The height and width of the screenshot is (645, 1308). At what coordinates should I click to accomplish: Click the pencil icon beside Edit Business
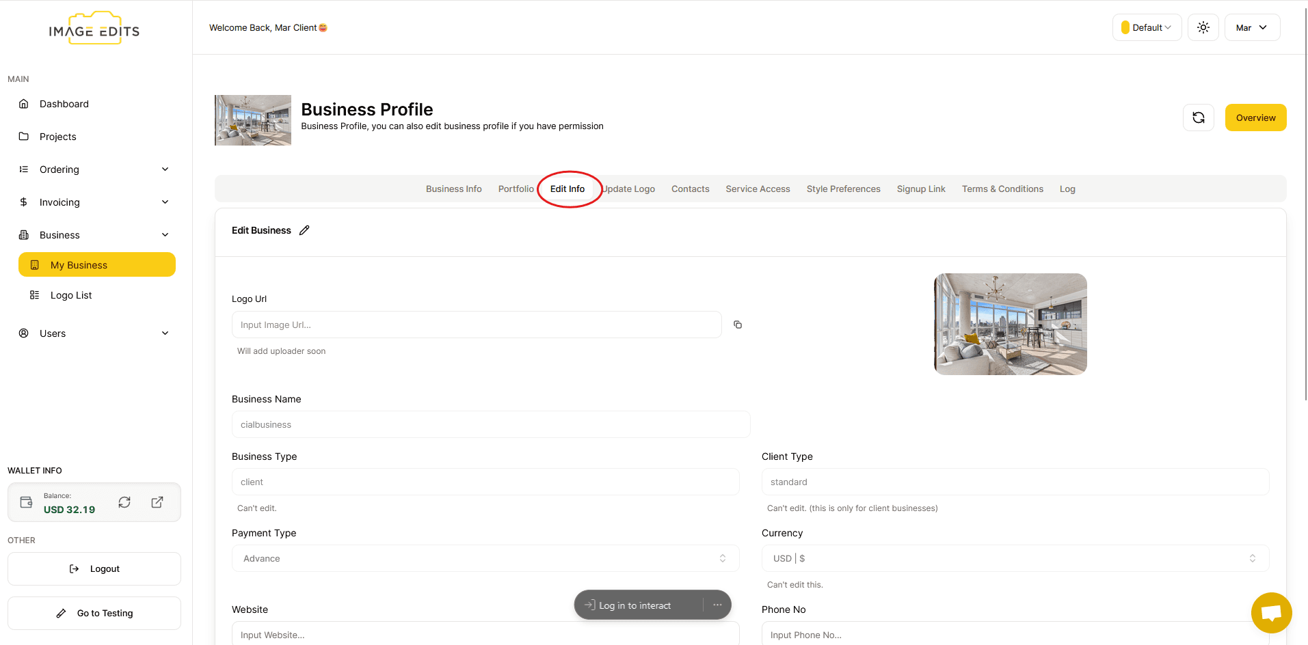pos(304,230)
